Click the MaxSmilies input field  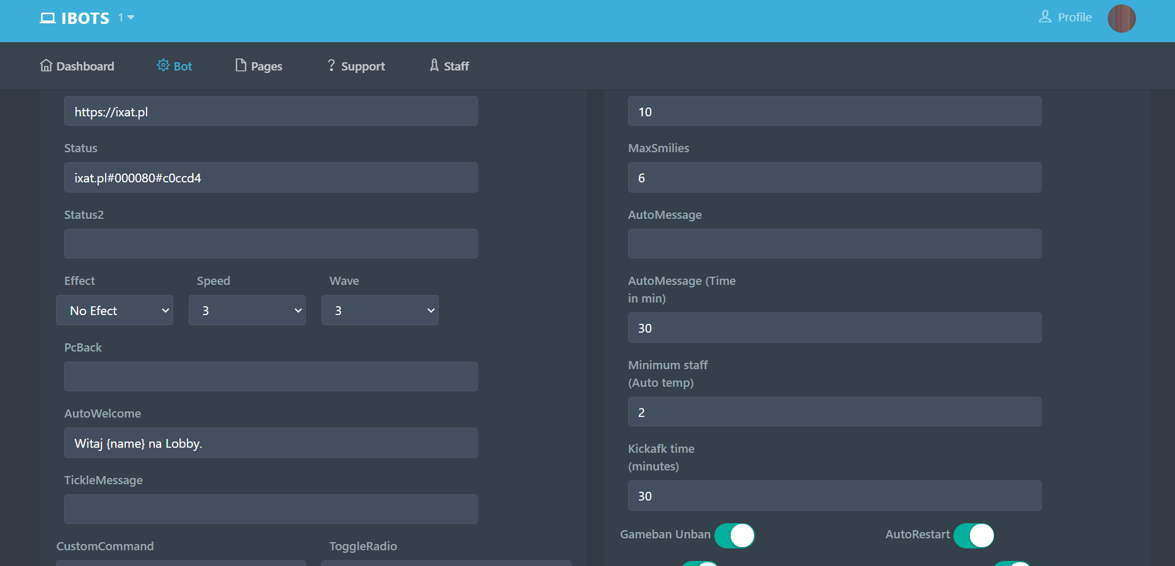(x=835, y=178)
